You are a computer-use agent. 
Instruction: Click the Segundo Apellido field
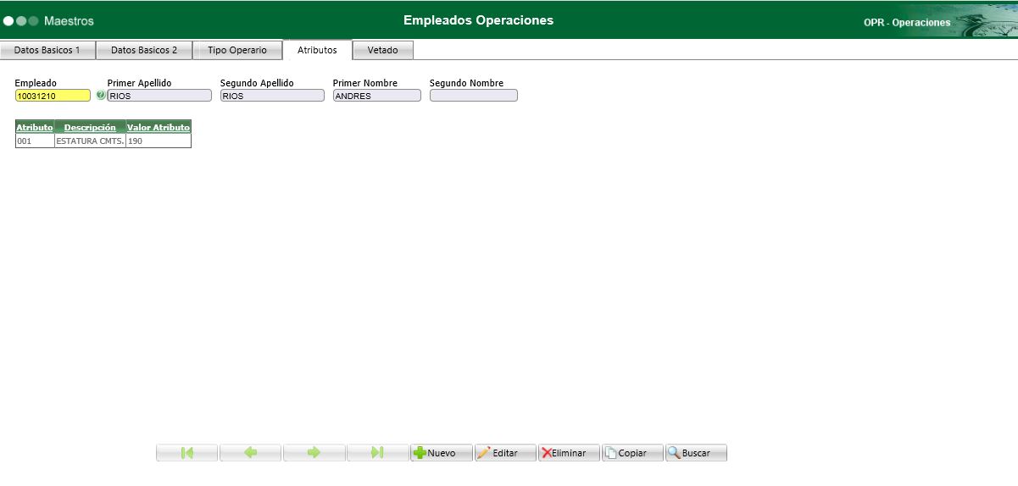click(272, 96)
